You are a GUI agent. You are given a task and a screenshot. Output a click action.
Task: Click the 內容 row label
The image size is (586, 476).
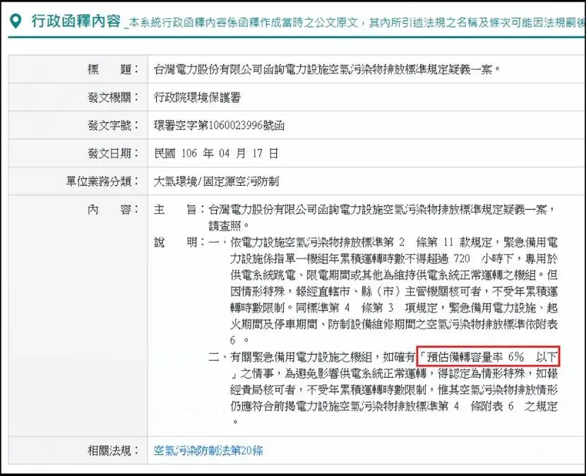[x=113, y=209]
